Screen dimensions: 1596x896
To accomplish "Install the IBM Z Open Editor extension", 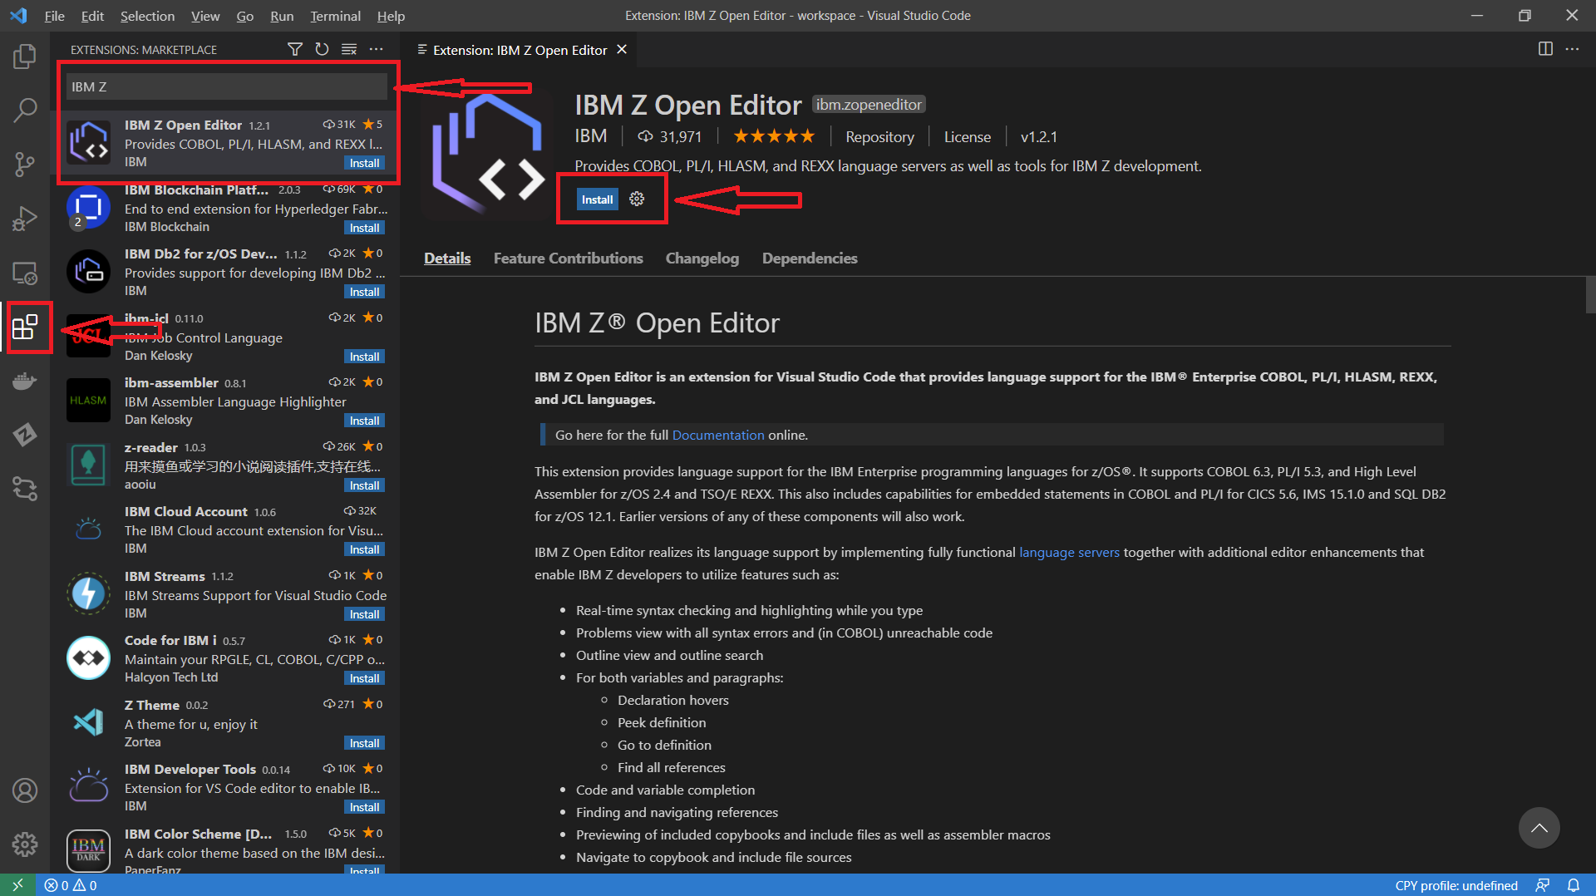I will [x=597, y=199].
